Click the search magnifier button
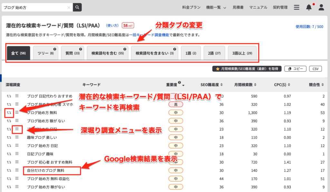Image resolution: width=330 pixels, height=192 pixels. [77, 7]
